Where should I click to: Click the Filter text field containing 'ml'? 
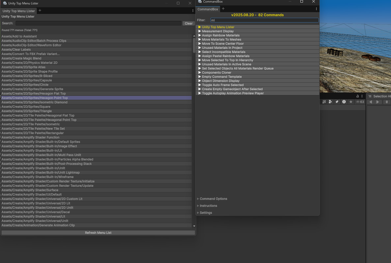[264, 20]
